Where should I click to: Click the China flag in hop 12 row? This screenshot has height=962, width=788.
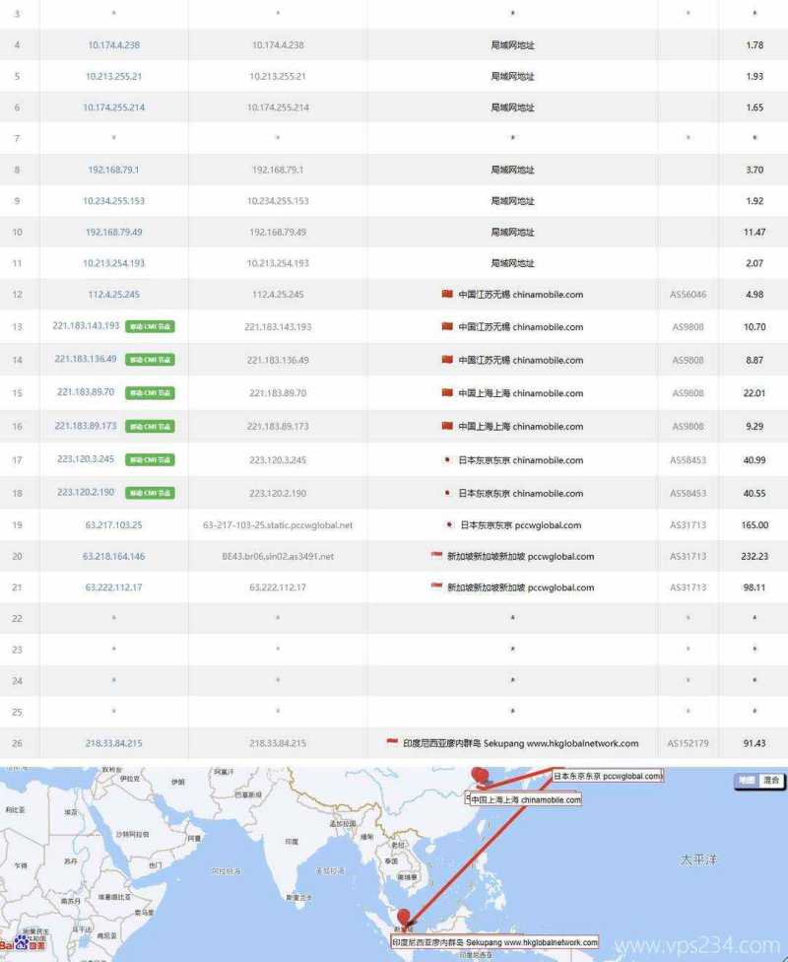pyautogui.click(x=447, y=294)
